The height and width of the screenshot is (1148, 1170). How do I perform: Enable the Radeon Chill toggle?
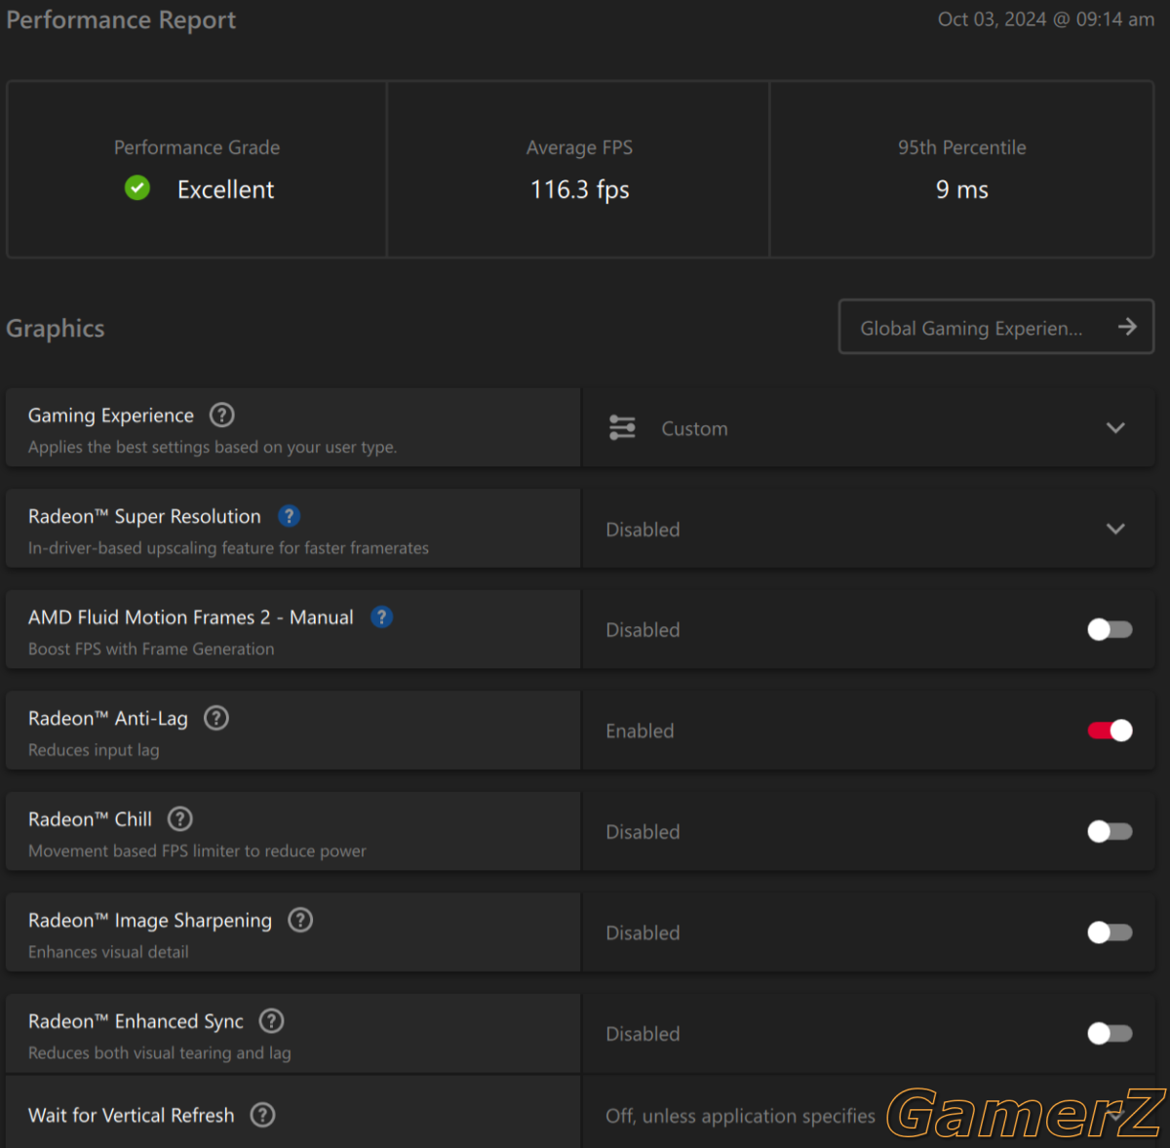(x=1110, y=832)
